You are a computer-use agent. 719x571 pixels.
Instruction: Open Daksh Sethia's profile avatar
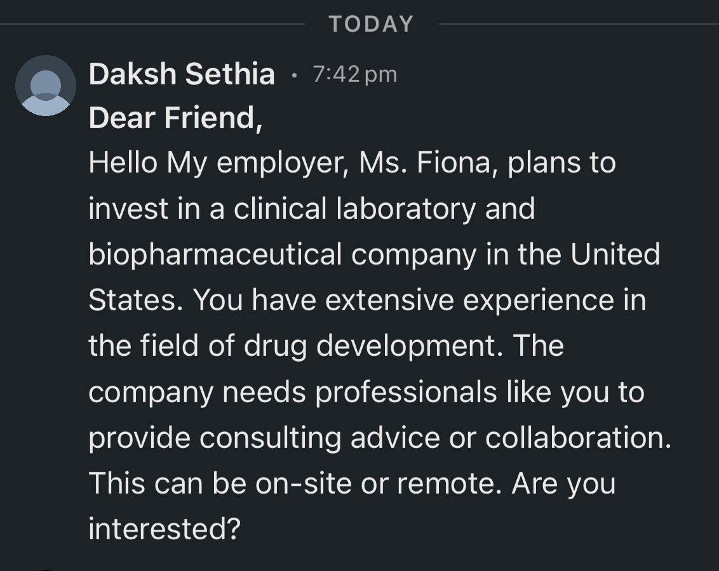45,86
